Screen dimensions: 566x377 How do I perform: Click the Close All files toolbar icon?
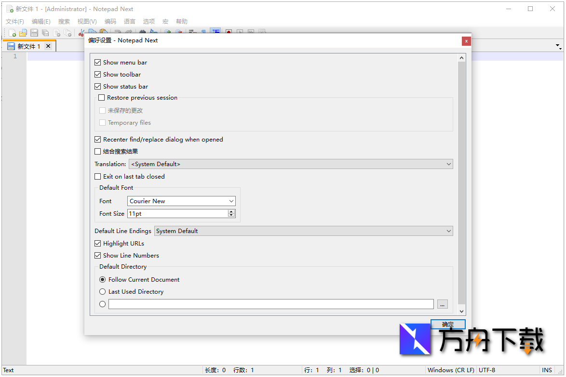(x=68, y=33)
